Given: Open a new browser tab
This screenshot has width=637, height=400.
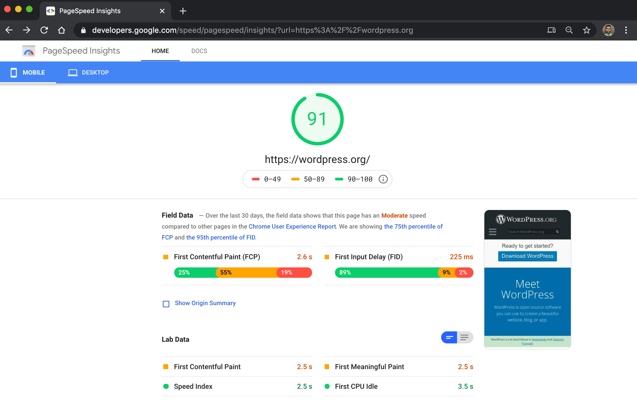Looking at the screenshot, I should point(183,11).
